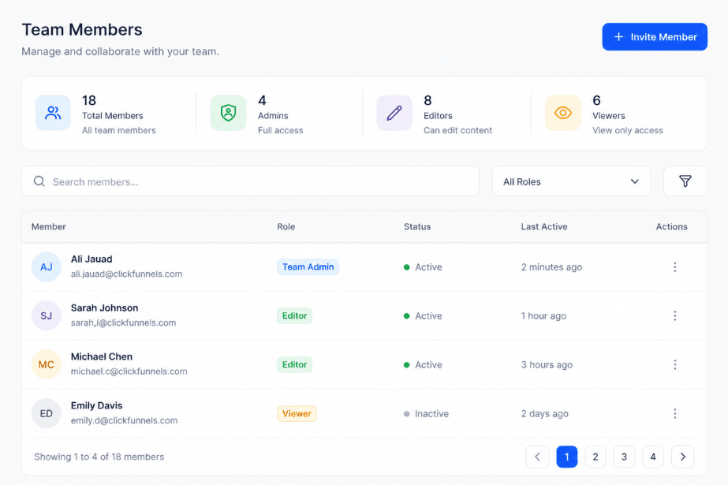The height and width of the screenshot is (485, 728).
Task: Click the name Sarah Johnson
Action: pyautogui.click(x=104, y=308)
